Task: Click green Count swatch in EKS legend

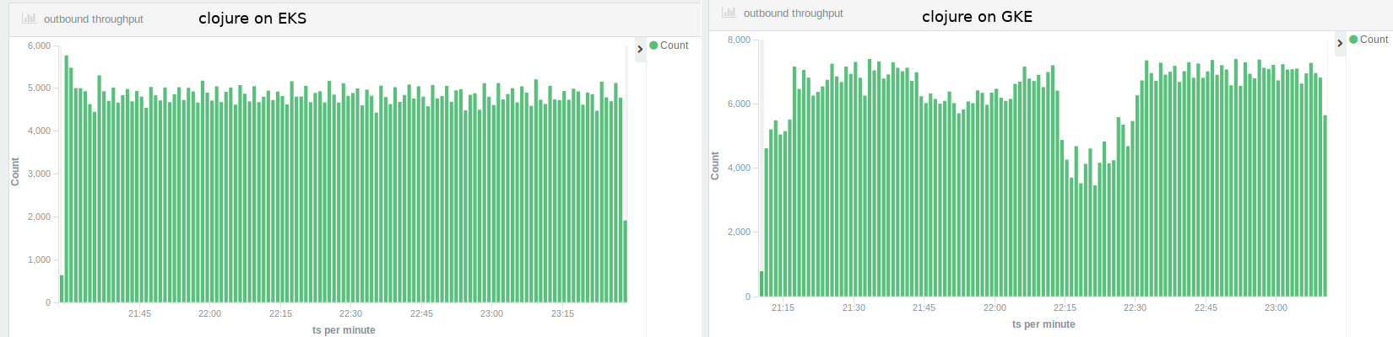Action: click(x=653, y=45)
